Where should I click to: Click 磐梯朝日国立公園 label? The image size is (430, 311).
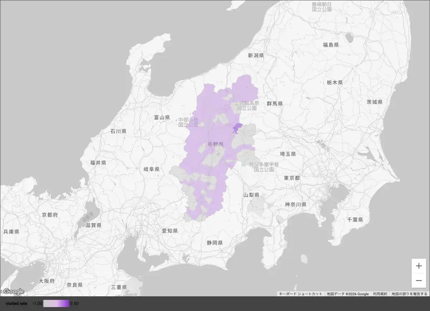(321, 7)
